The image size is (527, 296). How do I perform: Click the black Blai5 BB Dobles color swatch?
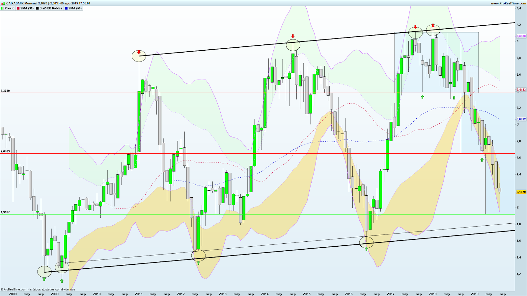[x=37, y=8]
